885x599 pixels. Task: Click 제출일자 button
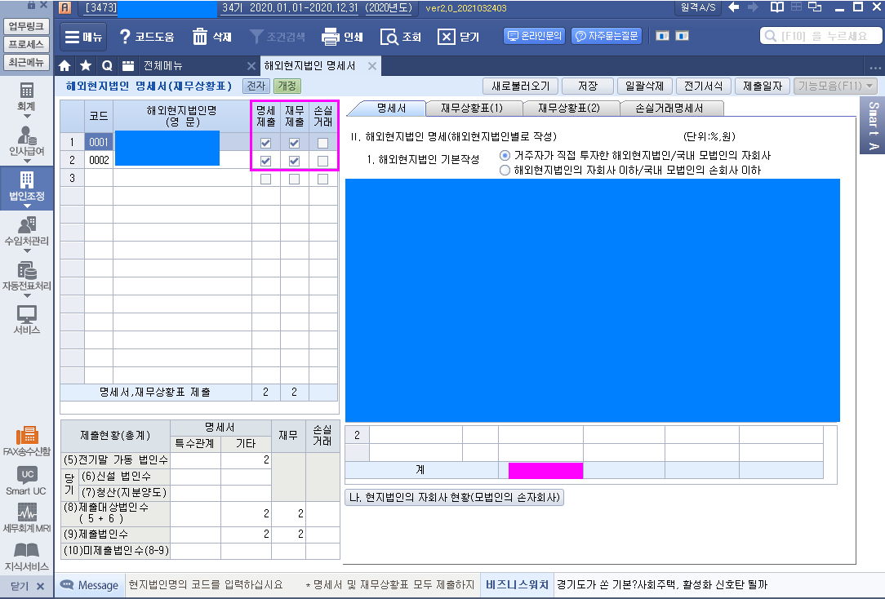[x=763, y=87]
